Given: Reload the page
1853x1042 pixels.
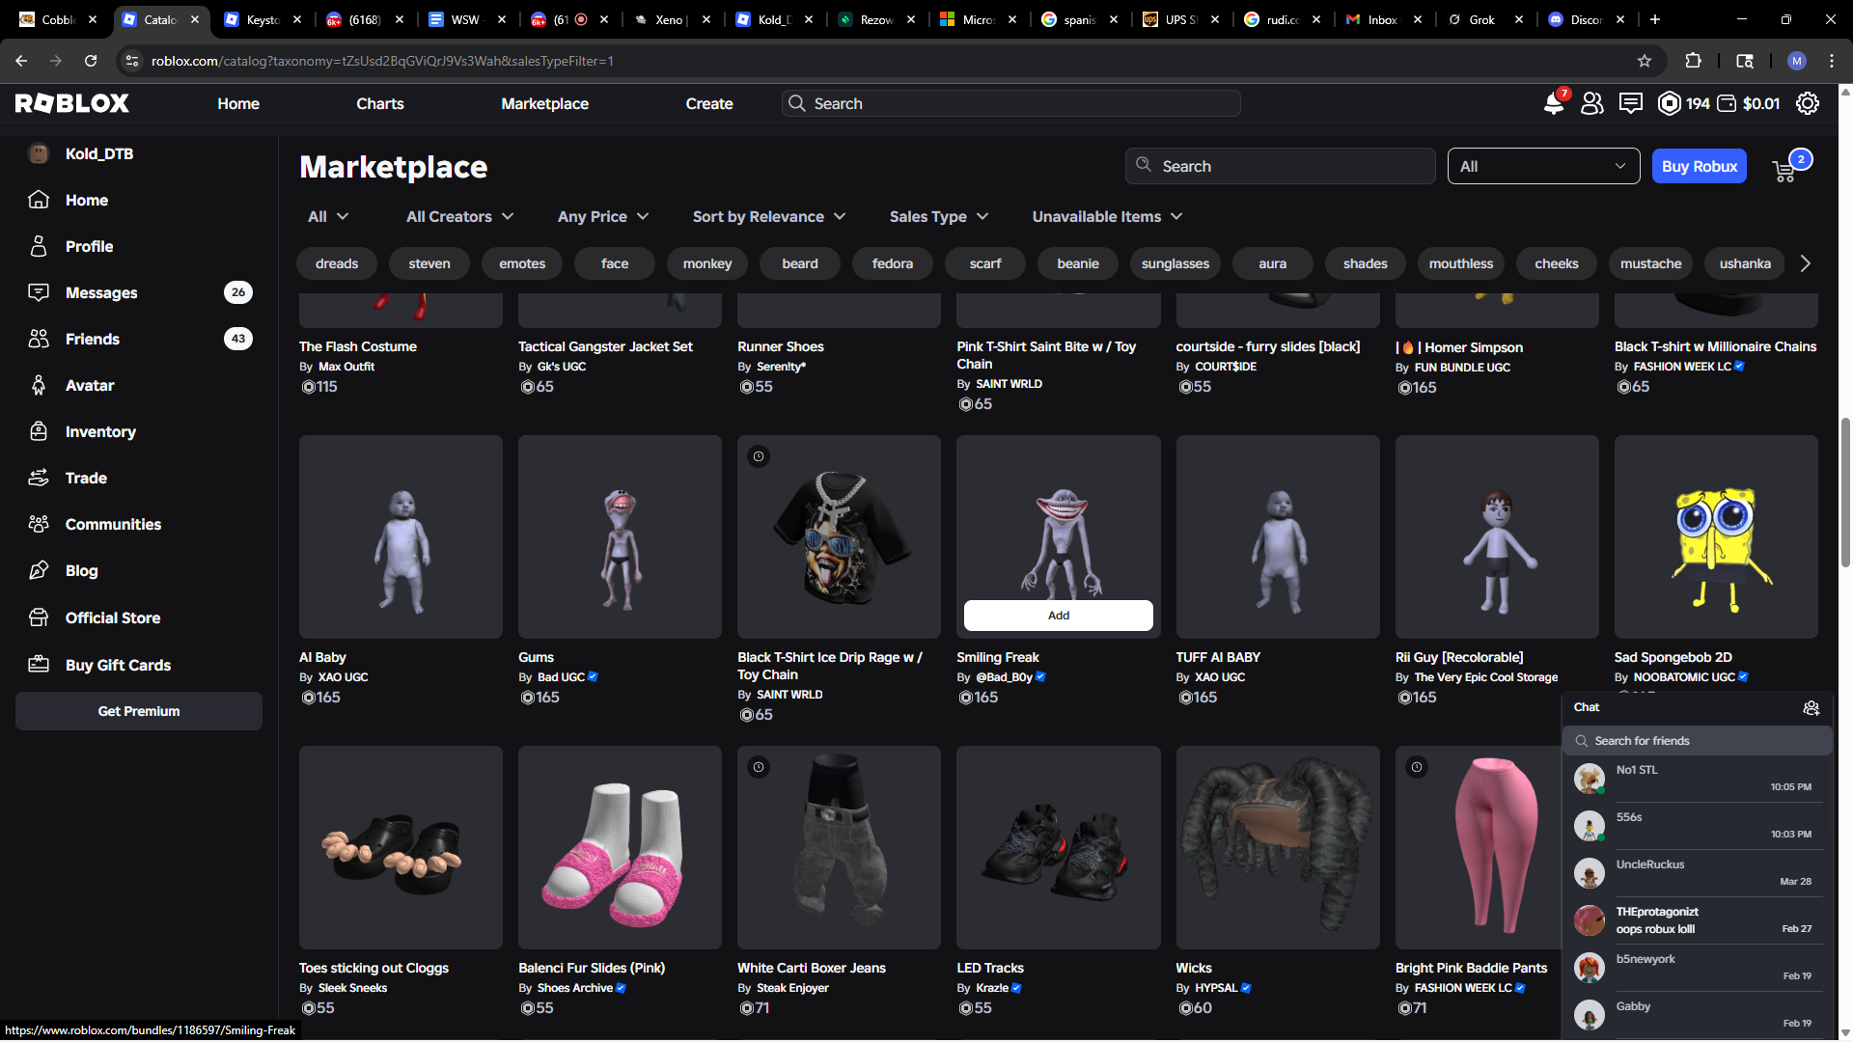Looking at the screenshot, I should pos(91,61).
